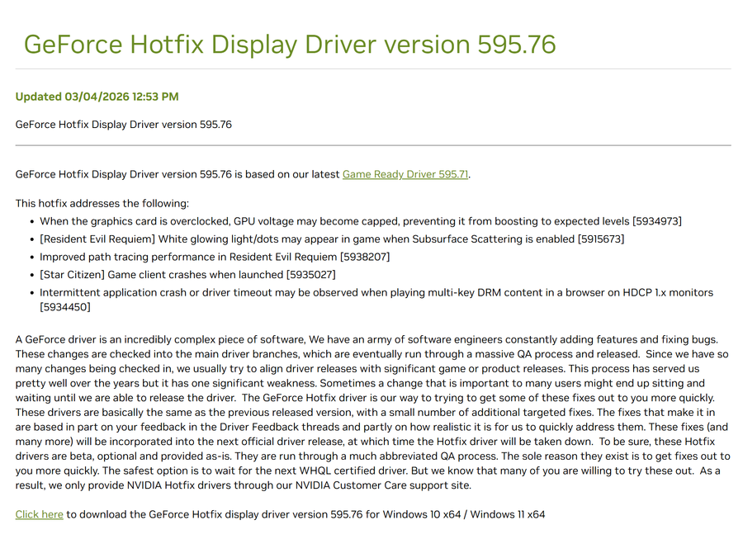The image size is (743, 558).
Task: Click bug reference [5938207]
Action: (x=365, y=257)
